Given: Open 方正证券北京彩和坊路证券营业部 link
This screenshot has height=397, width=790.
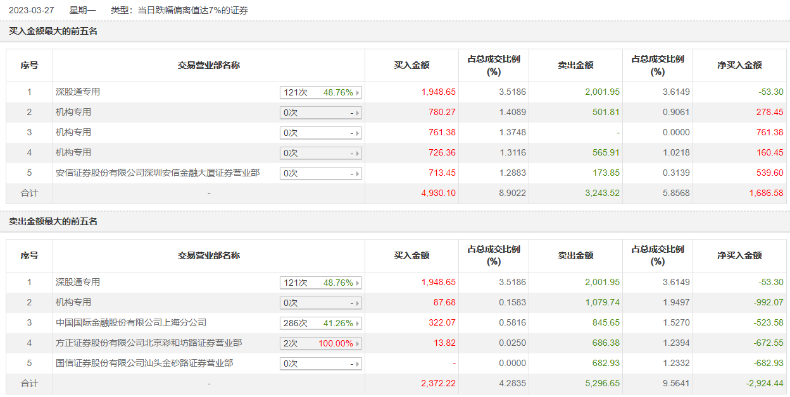Looking at the screenshot, I should tap(149, 343).
